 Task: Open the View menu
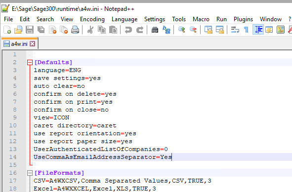point(67,19)
